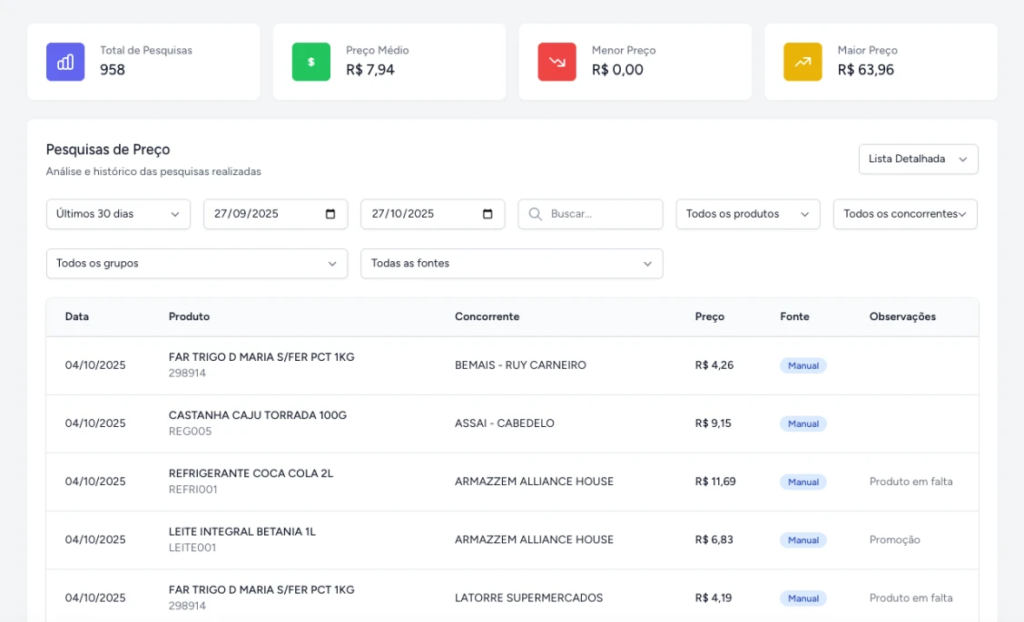Image resolution: width=1024 pixels, height=622 pixels.
Task: Expand the Todas as fontes dropdown
Action: coord(511,263)
